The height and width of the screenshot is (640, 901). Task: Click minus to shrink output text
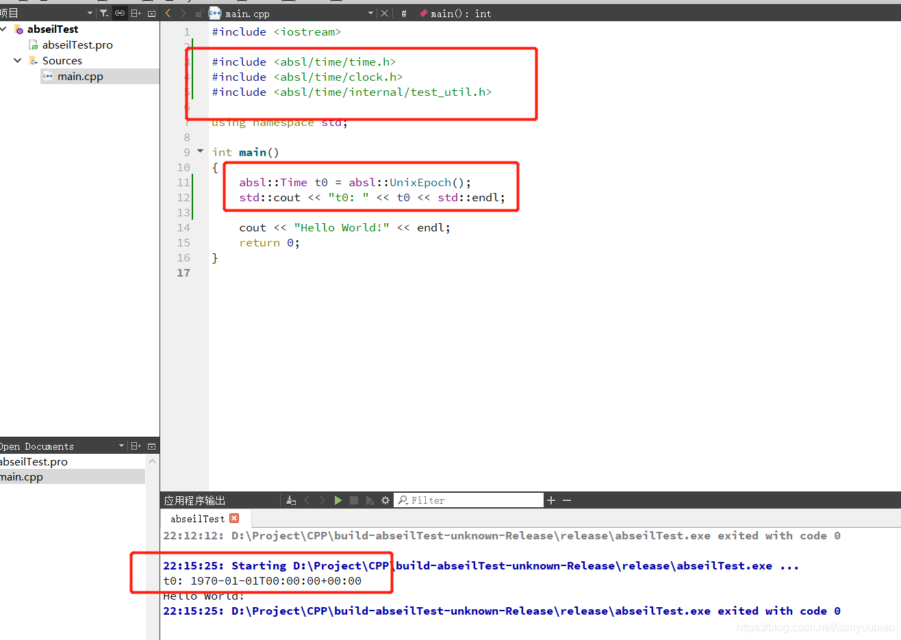tap(566, 500)
